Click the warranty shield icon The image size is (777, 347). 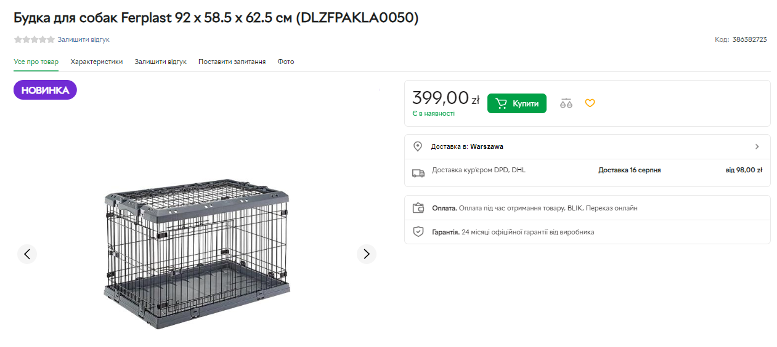(x=418, y=232)
